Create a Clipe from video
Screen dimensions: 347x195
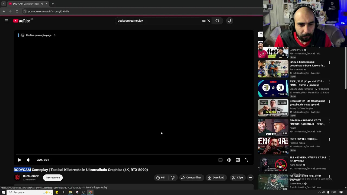point(237,178)
